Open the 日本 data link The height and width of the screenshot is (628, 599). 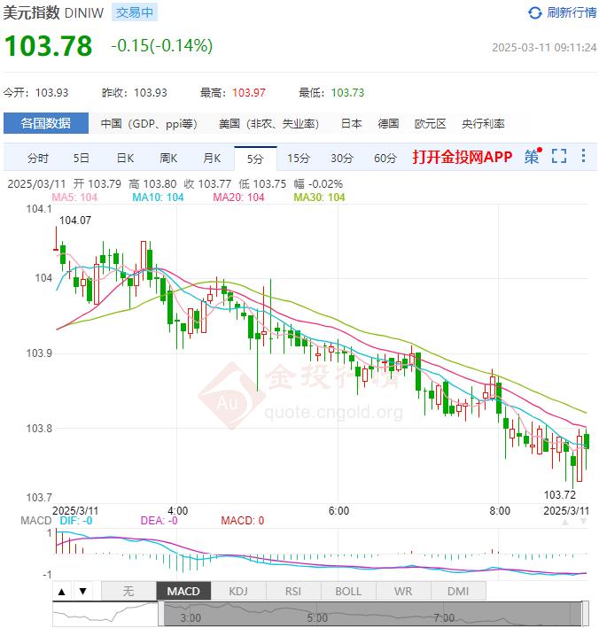click(352, 124)
